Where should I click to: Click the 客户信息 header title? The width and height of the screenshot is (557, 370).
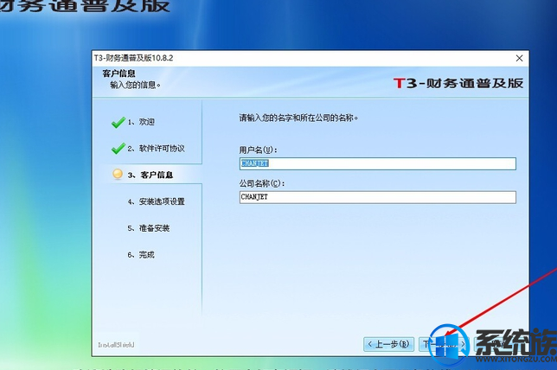[x=118, y=73]
